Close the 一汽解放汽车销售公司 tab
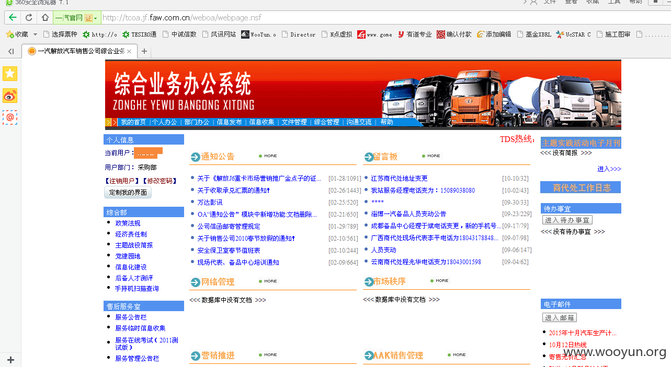Screen dimensions: 671x367 coord(130,51)
